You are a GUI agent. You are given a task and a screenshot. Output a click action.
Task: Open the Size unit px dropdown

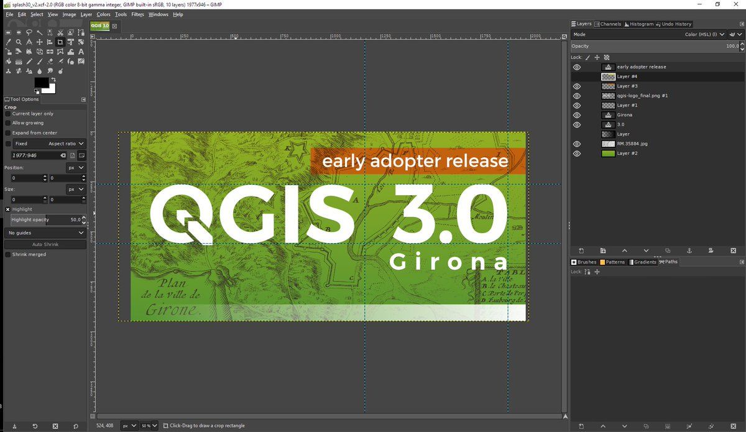(76, 189)
